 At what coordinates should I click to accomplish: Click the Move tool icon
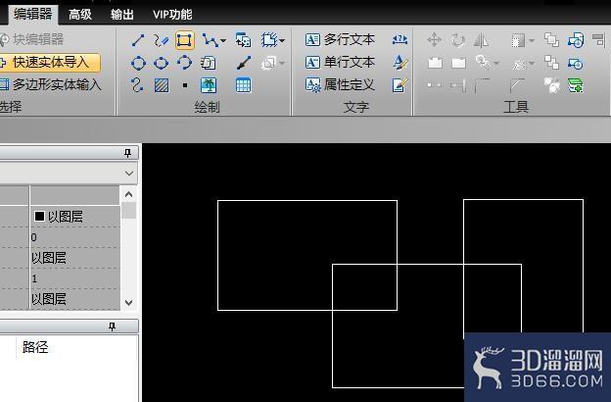[434, 40]
